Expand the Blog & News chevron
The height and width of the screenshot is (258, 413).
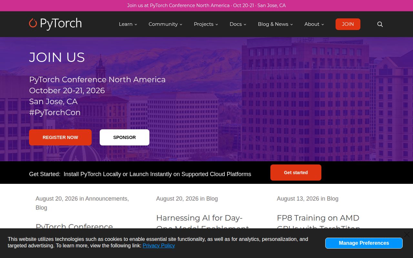(291, 25)
